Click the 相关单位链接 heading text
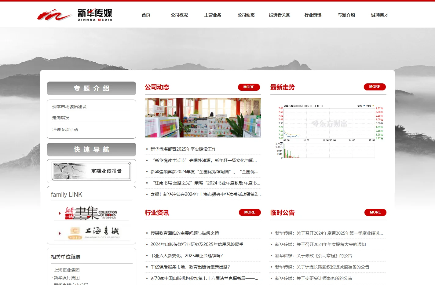The image size is (435, 285). pyautogui.click(x=66, y=257)
